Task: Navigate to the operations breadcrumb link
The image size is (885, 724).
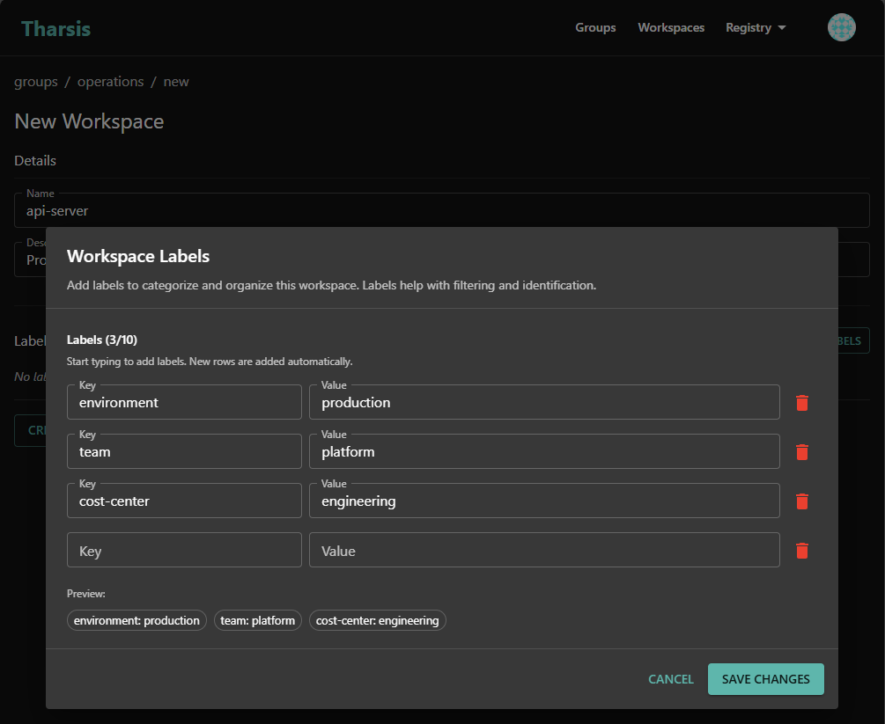Action: 110,81
